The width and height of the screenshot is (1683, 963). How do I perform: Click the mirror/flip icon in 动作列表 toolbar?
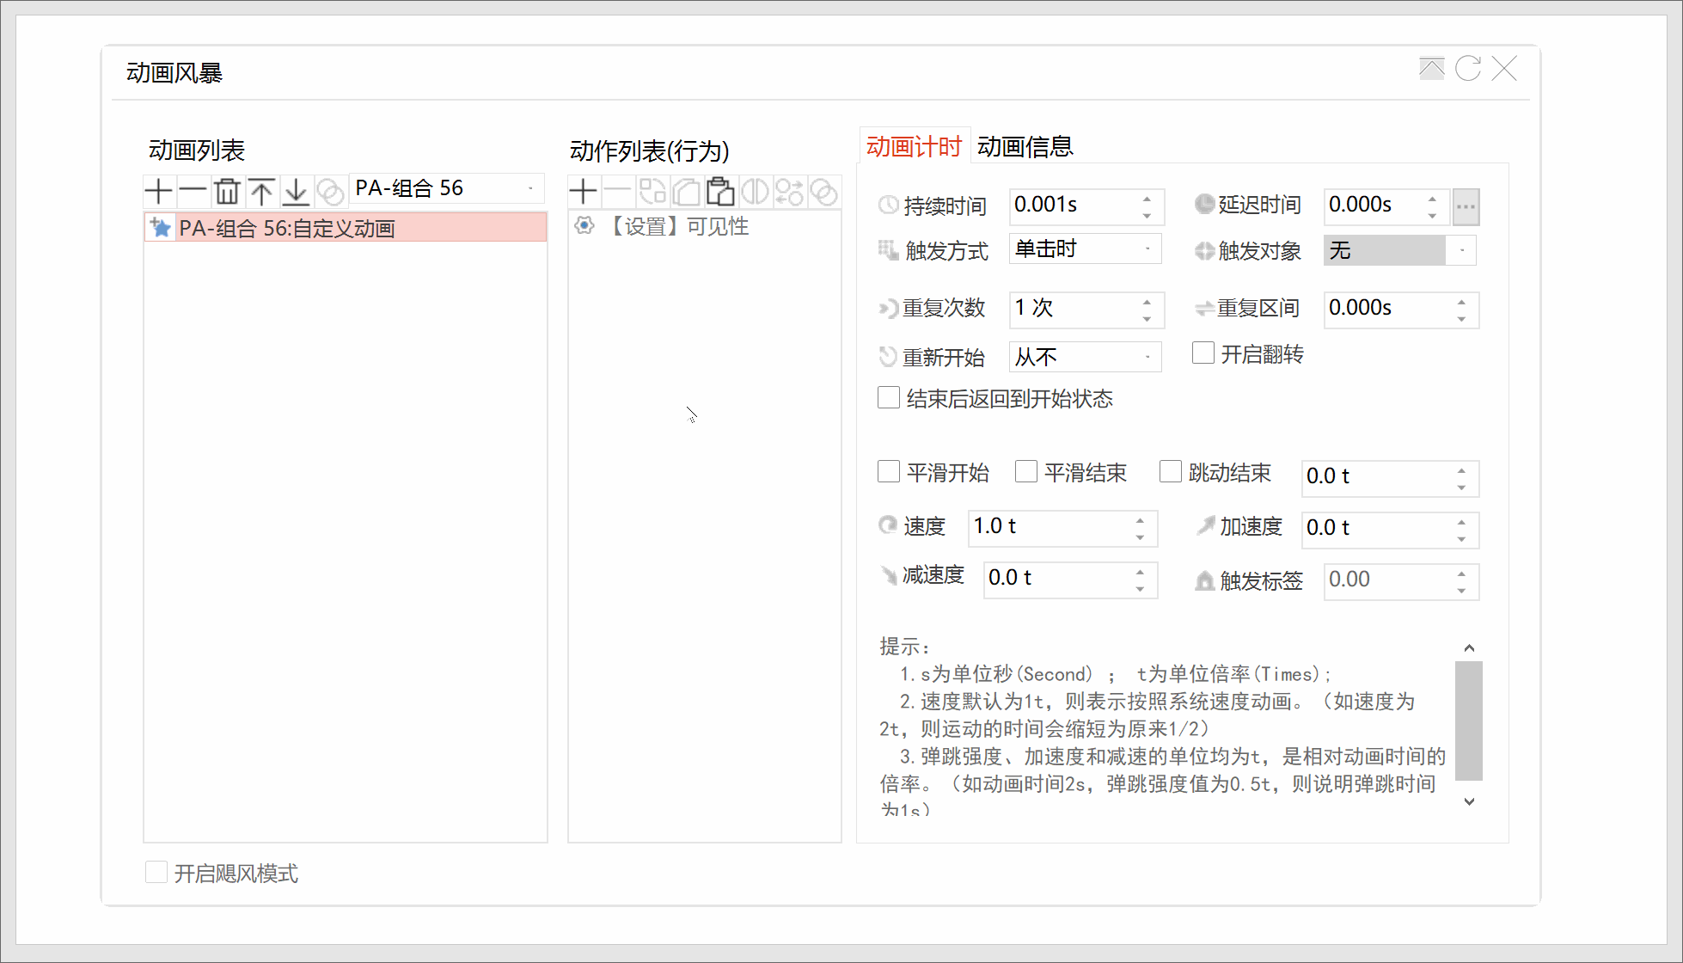click(x=756, y=191)
